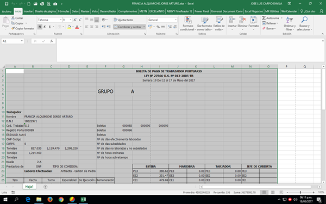Screen dimensions: 326x204
Task: Click the insert function fx icon
Action: coord(52,41)
